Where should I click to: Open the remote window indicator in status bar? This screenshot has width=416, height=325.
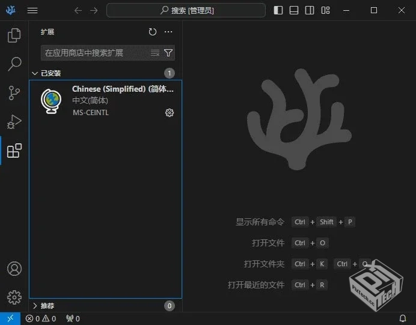tap(10, 318)
